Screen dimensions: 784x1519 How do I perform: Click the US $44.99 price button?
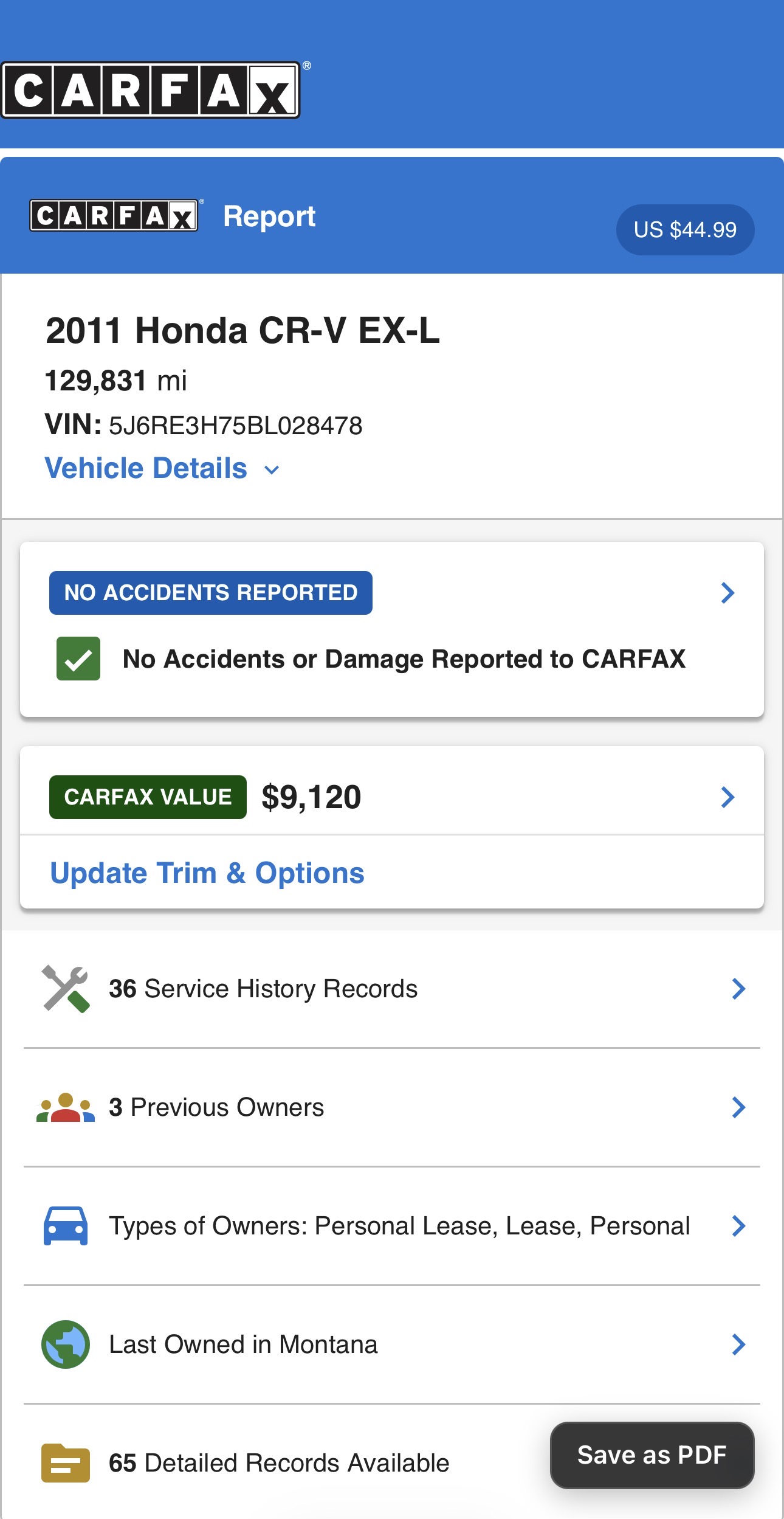(685, 230)
